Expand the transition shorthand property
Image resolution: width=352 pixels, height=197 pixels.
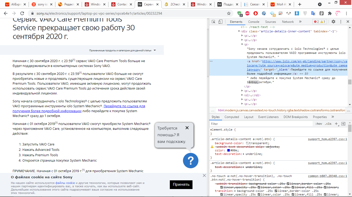pyautogui.click(x=235, y=191)
